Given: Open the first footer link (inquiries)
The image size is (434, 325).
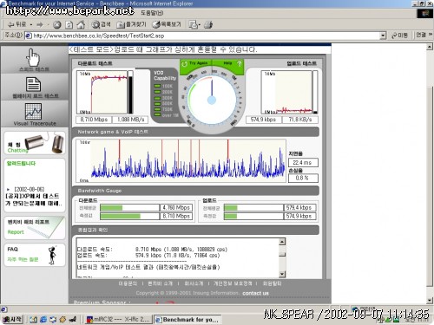Looking at the screenshot, I should [128, 283].
